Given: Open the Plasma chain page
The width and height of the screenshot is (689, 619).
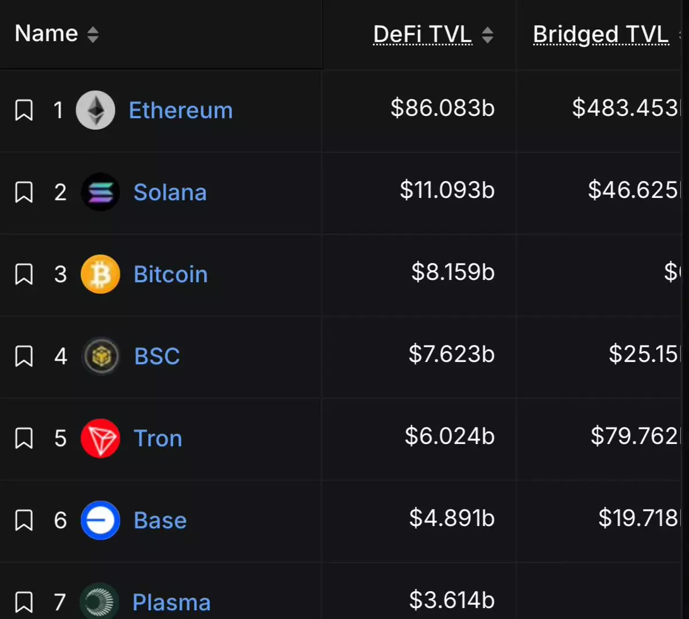Looking at the screenshot, I should point(171,602).
